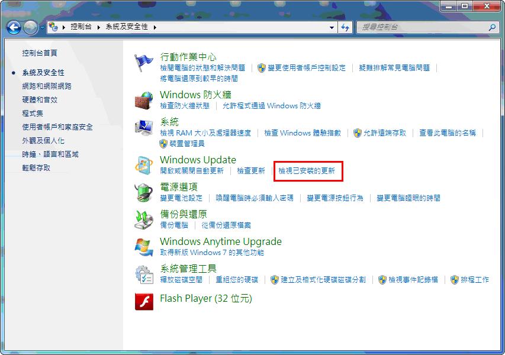The image size is (505, 355).
Task: Click 檢查防火牆狀態 link
Action: click(x=185, y=106)
